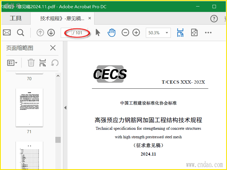Fit one full page to window
The width and height of the screenshot is (227, 170).
click(x=194, y=33)
